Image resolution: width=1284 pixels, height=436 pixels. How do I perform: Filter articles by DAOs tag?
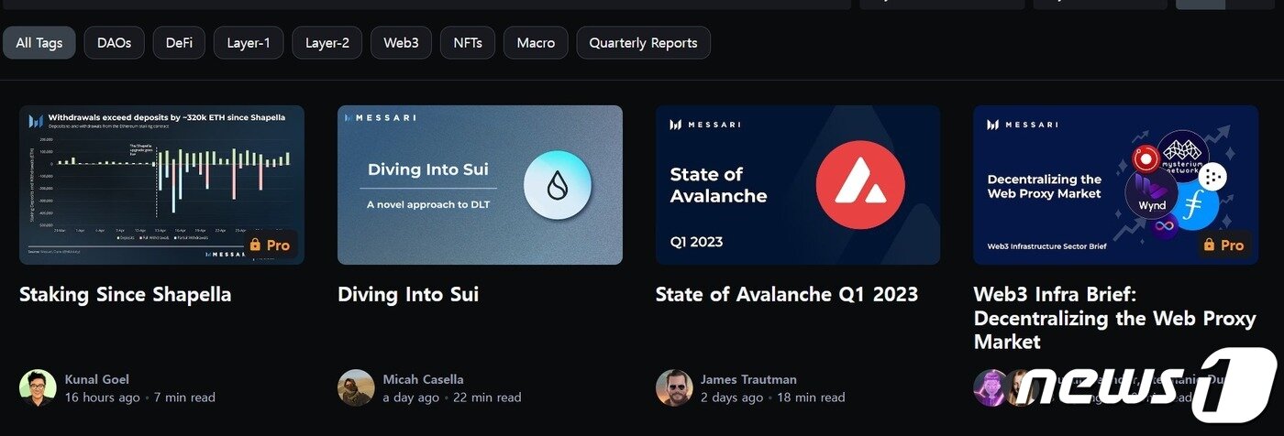(x=114, y=43)
